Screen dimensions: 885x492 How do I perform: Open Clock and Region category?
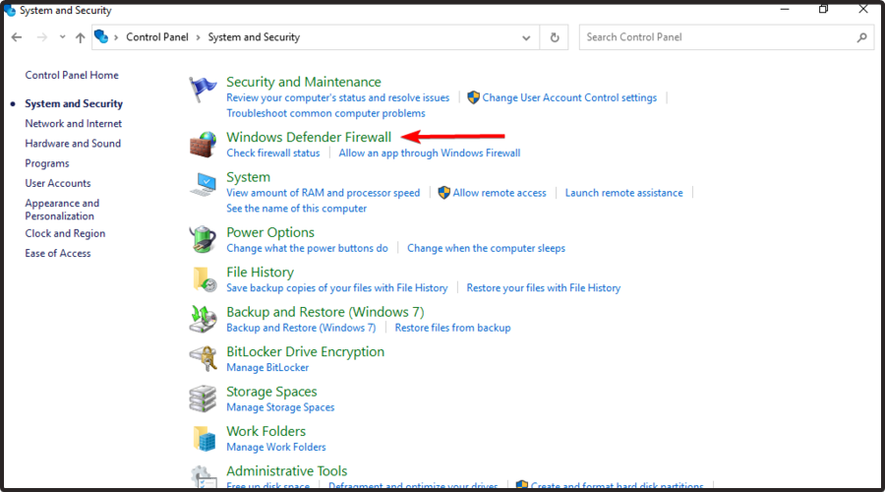(65, 233)
